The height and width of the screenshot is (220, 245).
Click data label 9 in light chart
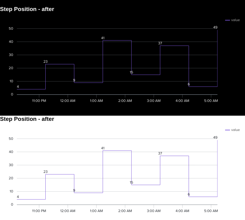coord(74,190)
